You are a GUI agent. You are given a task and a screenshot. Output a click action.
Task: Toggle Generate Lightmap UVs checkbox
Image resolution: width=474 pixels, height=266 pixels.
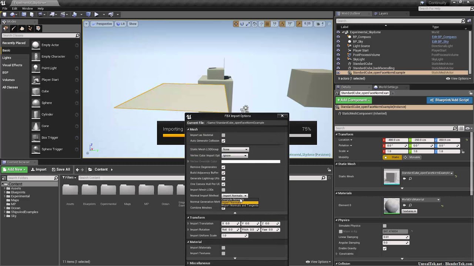[x=223, y=178]
